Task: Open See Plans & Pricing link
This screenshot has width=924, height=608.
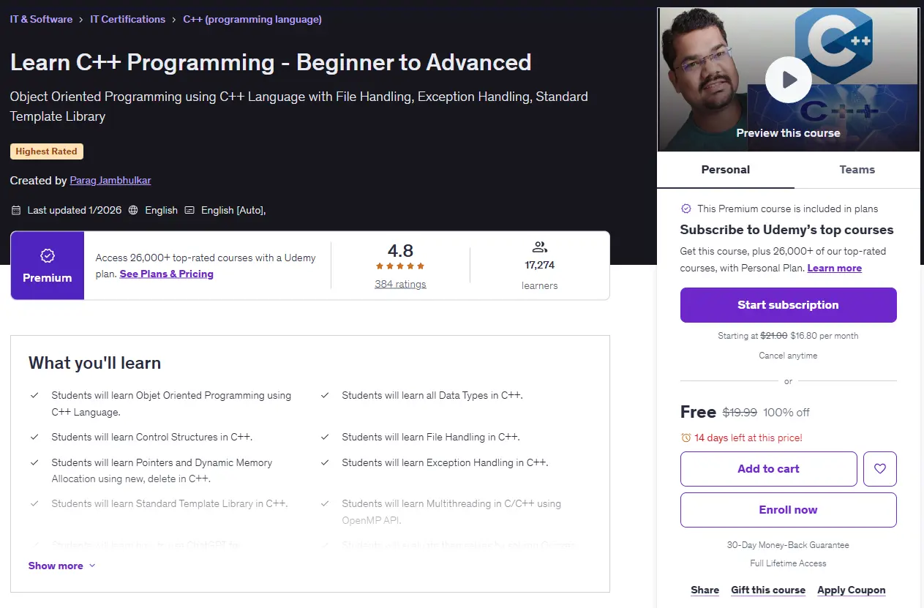Action: point(167,274)
